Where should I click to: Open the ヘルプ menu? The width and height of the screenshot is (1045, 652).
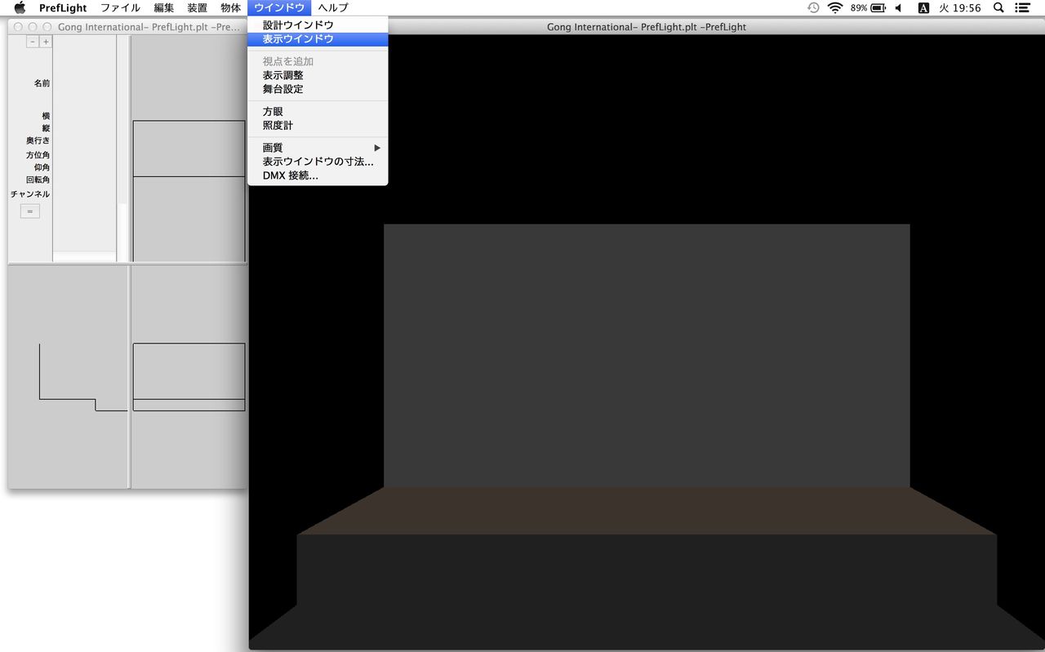333,7
